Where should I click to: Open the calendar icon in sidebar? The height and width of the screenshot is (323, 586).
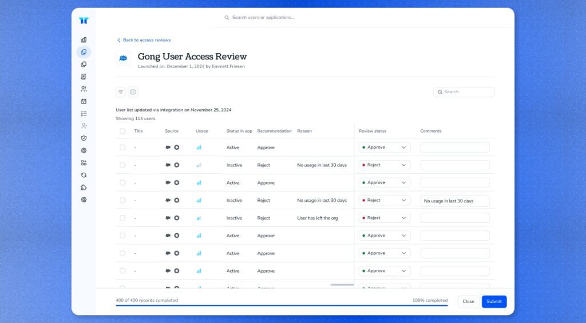coord(84,101)
